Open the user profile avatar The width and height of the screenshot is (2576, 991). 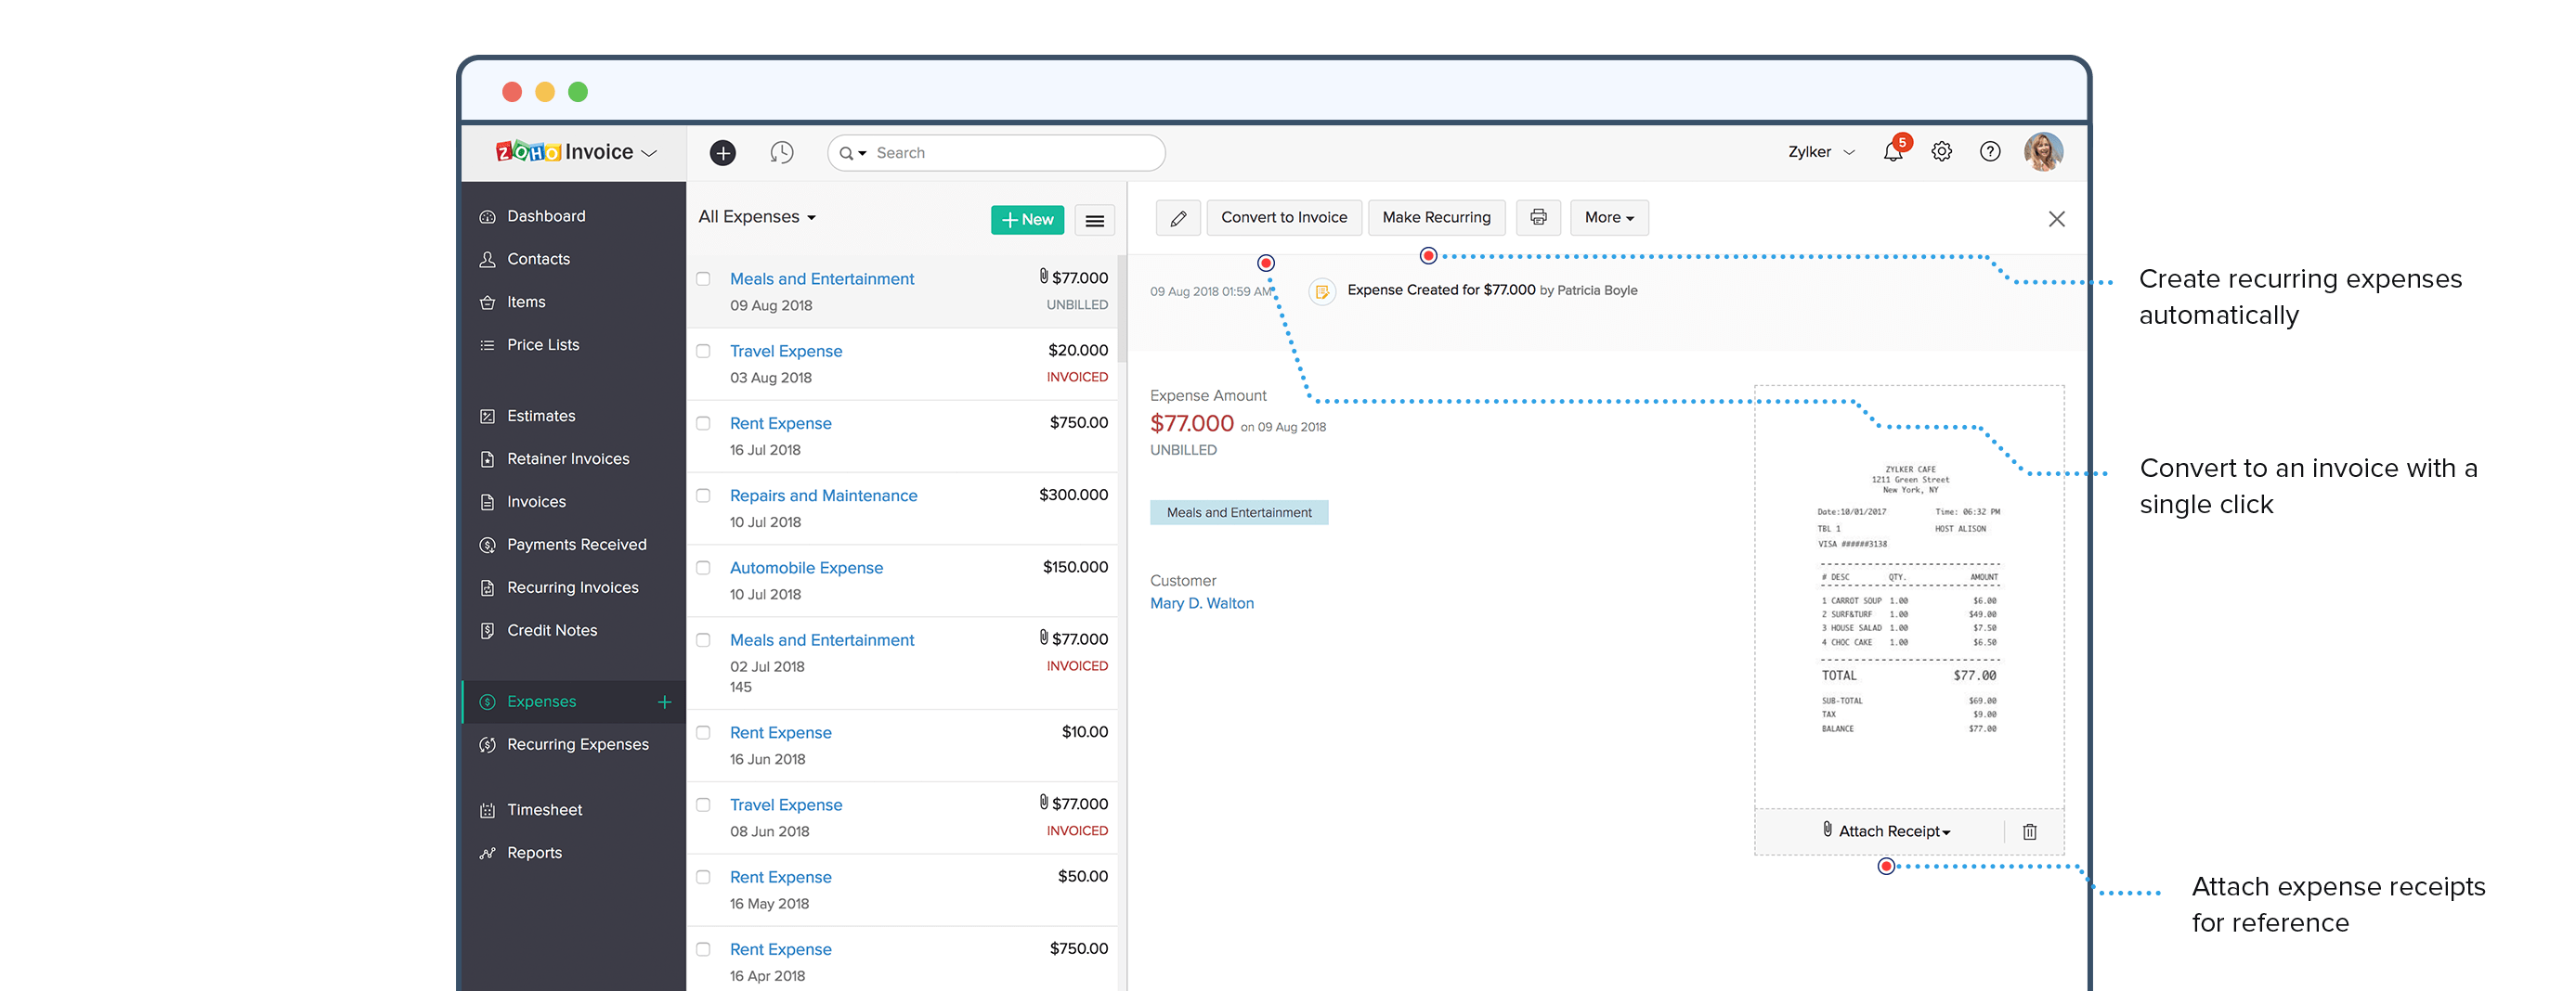point(2043,152)
